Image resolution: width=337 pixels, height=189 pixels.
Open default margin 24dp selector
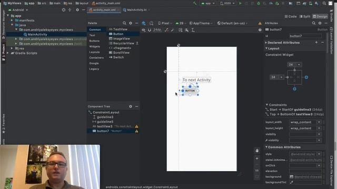pos(157,30)
